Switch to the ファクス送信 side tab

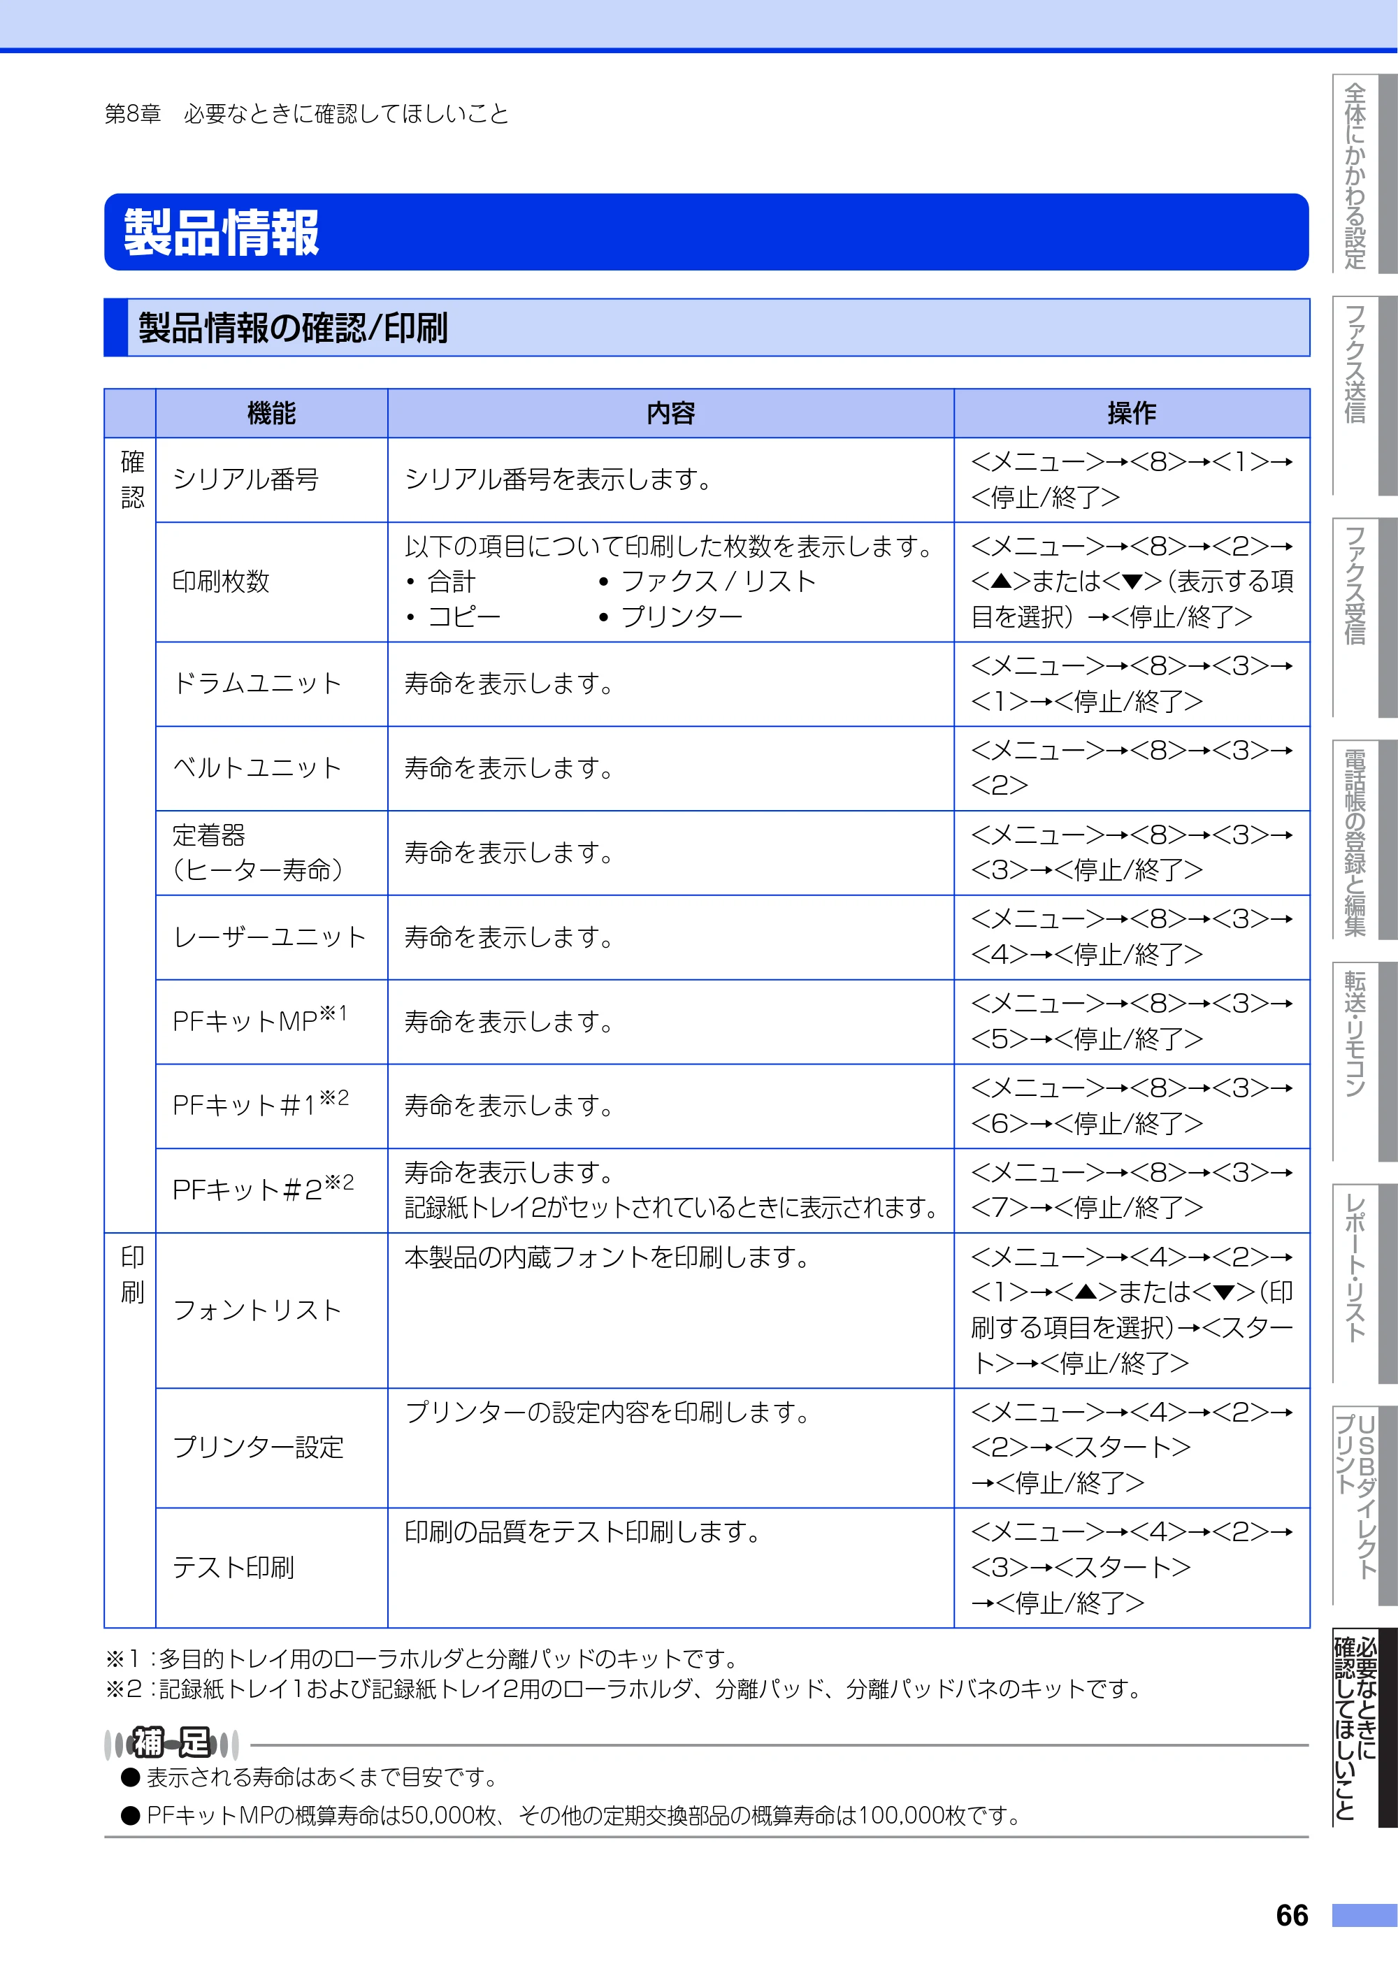click(x=1364, y=396)
